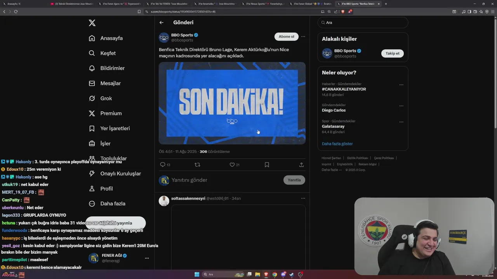Open Reklam bilgisi footer link
This screenshot has height=279, width=497.
coord(367,164)
